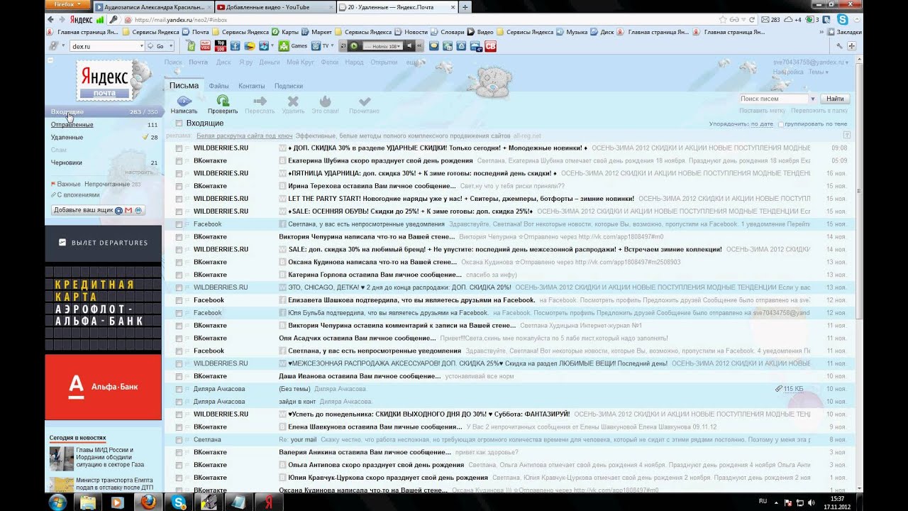Open the Черновики folder
908x511 pixels.
pyautogui.click(x=67, y=163)
